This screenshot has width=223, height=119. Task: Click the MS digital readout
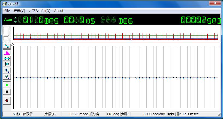pos(79,20)
